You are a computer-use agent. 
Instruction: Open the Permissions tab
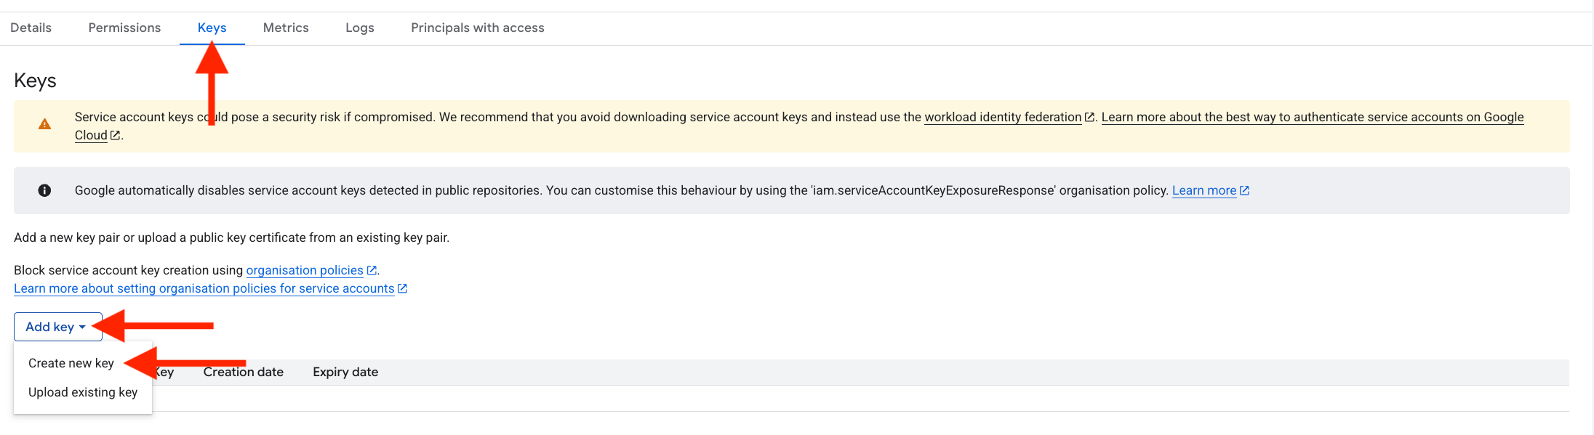click(x=124, y=28)
